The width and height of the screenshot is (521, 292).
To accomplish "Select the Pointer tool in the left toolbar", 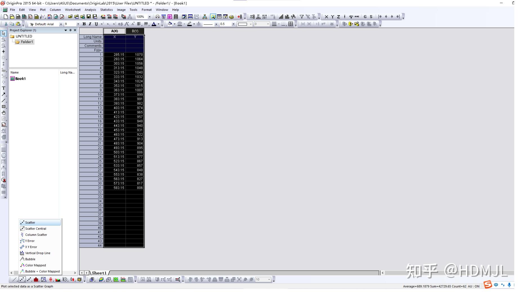I will pos(4,33).
